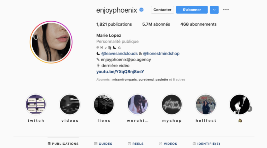Click the S'abonner button

192,10
